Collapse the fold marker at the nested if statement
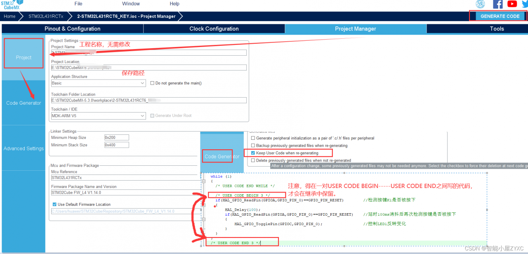The width and height of the screenshot is (528, 254). pyautogui.click(x=204, y=219)
